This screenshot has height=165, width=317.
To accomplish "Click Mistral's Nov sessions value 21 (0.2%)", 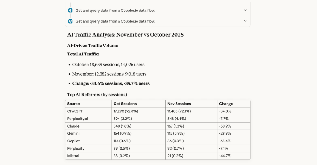I will tap(175, 156).
